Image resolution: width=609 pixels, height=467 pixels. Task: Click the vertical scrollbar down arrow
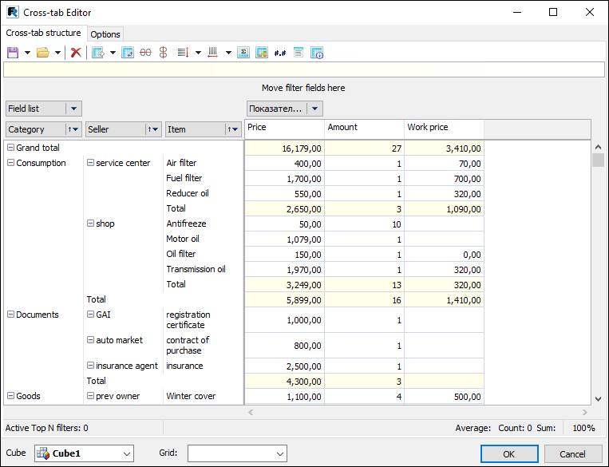598,399
